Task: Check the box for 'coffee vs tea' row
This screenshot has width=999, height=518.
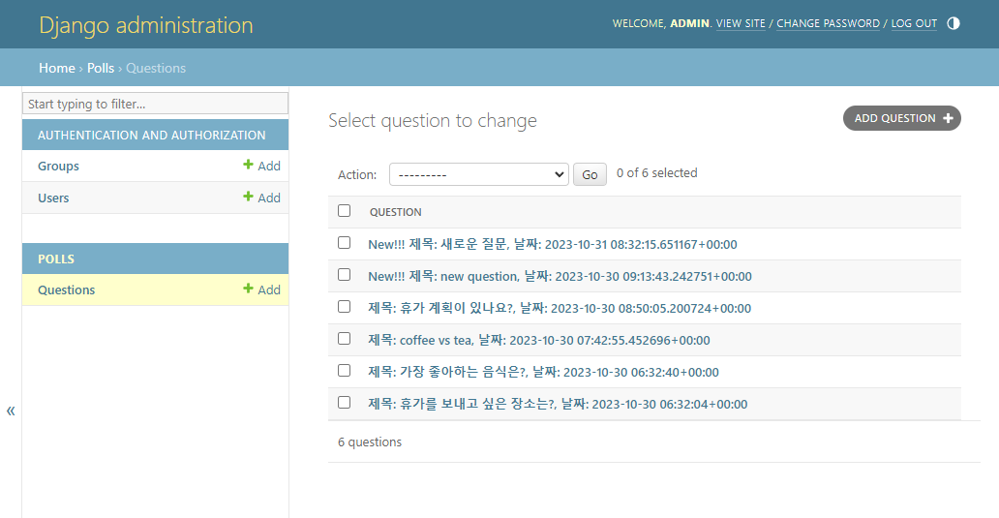Action: (x=344, y=338)
